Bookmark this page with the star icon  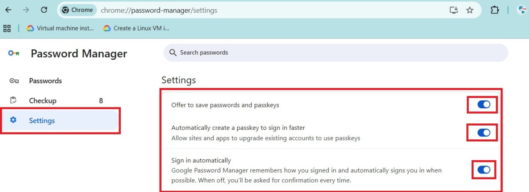pyautogui.click(x=470, y=10)
